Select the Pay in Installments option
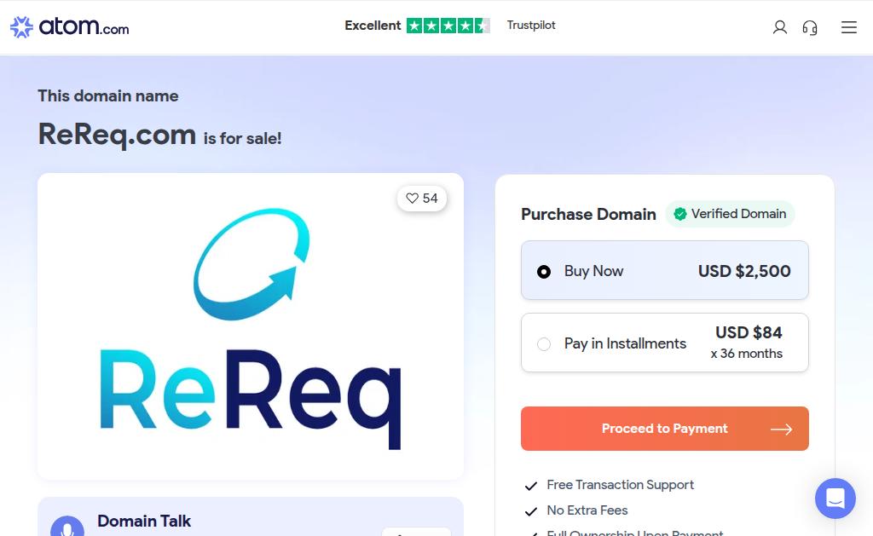 (x=664, y=343)
